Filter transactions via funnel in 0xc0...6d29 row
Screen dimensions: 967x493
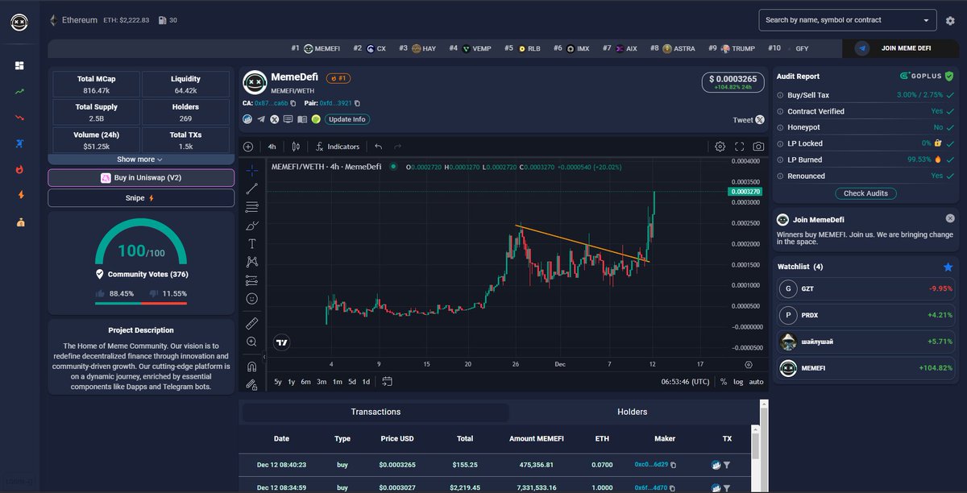point(726,465)
